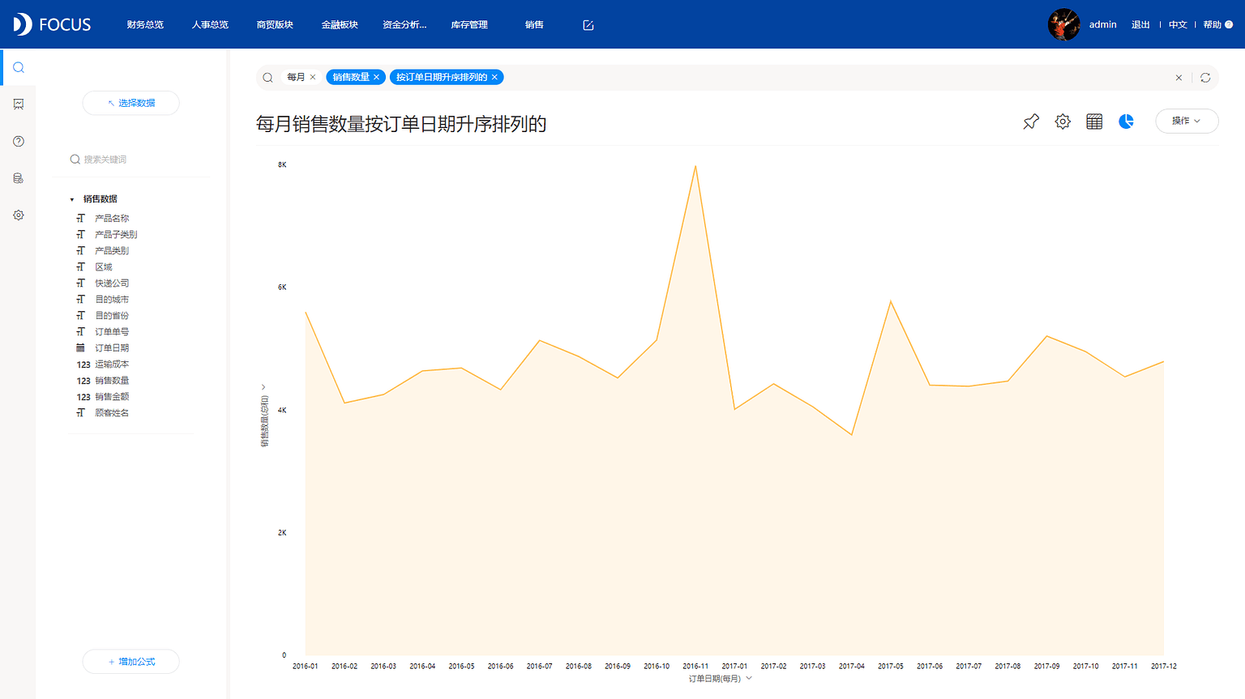Open the 金融板块 menu
1245x699 pixels.
point(340,25)
